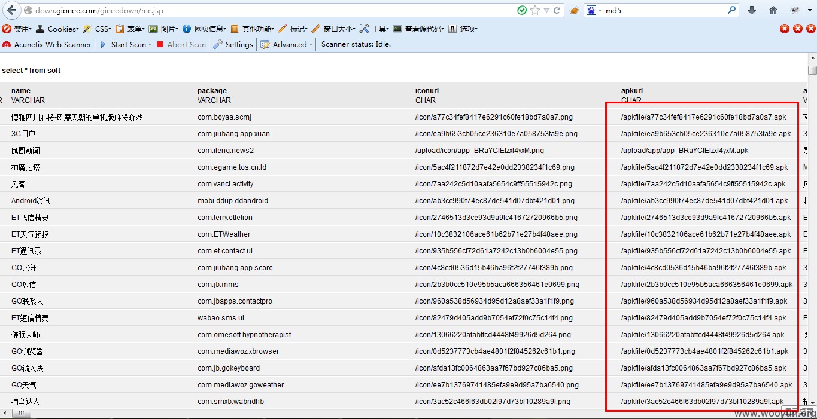Bookmark this page with the star icon
Image resolution: width=817 pixels, height=419 pixels.
[x=535, y=10]
